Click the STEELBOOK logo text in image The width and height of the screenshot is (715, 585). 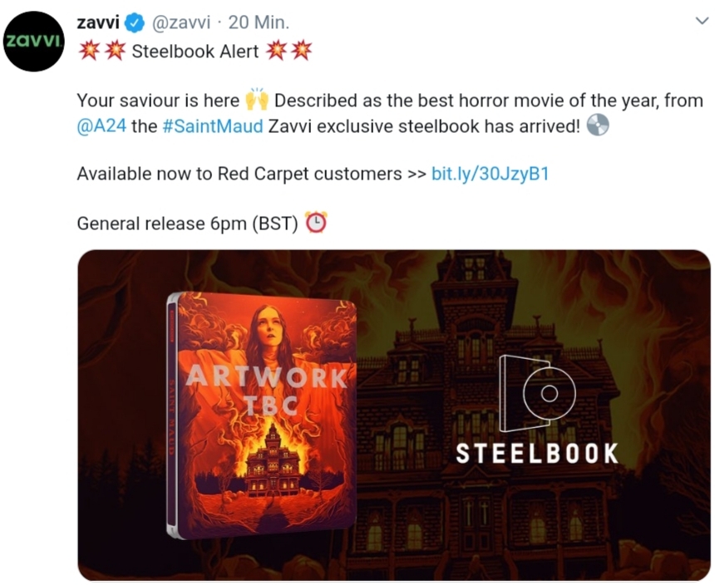click(x=537, y=454)
